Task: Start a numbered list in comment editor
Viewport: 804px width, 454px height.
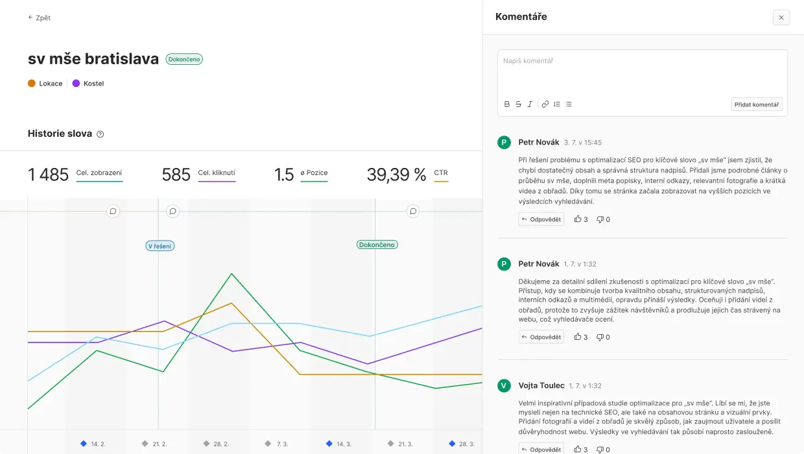Action: tap(557, 104)
